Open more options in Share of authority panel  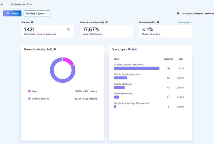click(x=98, y=49)
